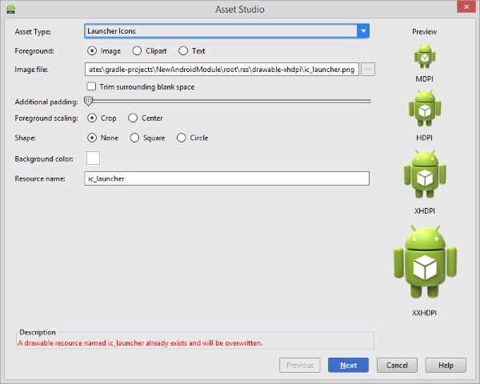Viewport: 480px width, 384px height.
Task: Open the Background color swatch
Action: coord(93,158)
